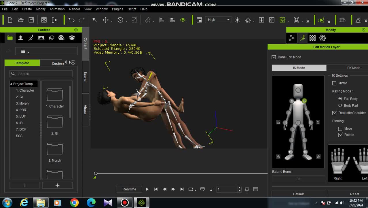The height and width of the screenshot is (208, 368).
Task: Open the High render quality dropdown
Action: pos(218,20)
